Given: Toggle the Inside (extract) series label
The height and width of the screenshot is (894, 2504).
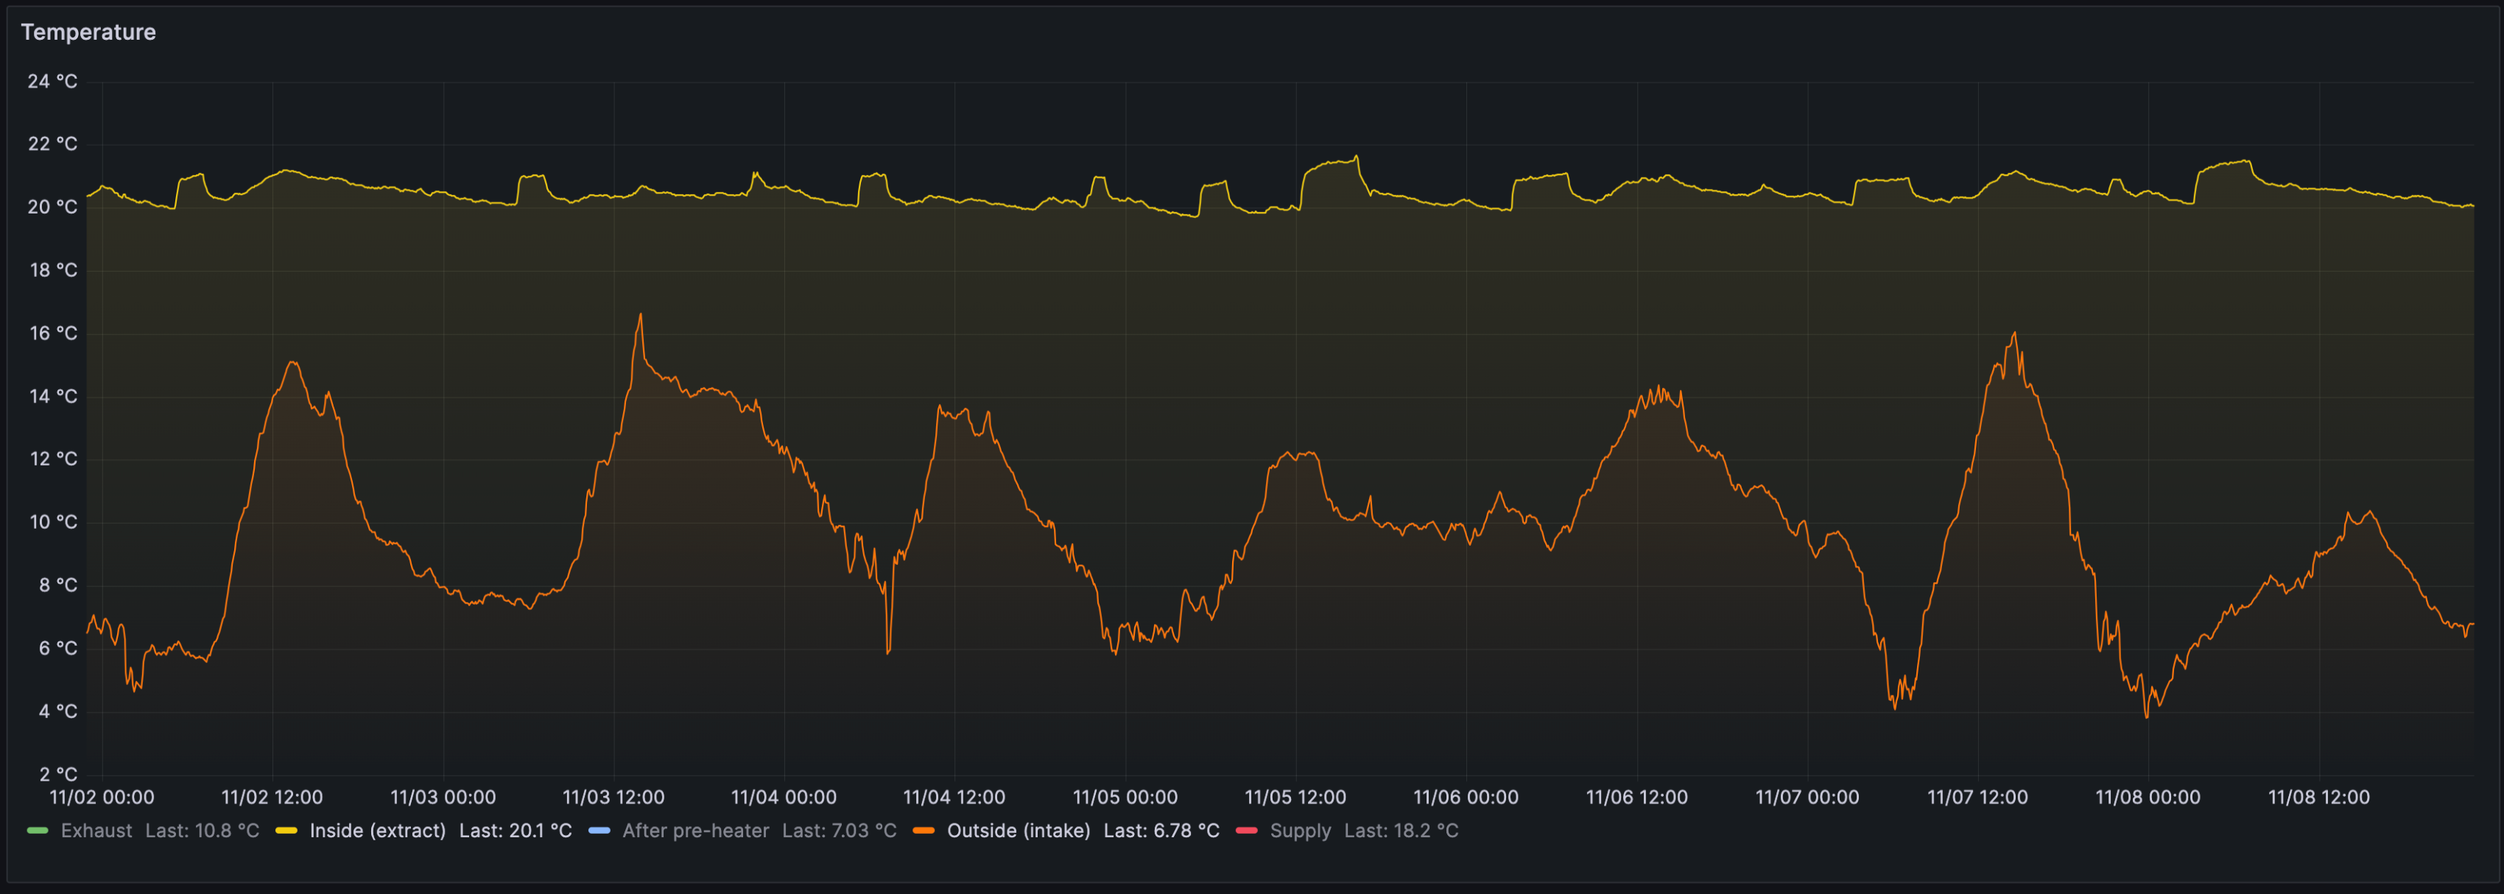Looking at the screenshot, I should [x=377, y=831].
